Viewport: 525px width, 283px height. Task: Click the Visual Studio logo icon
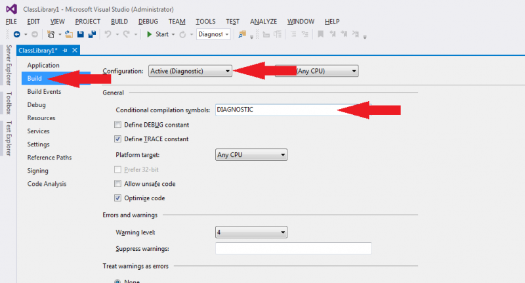pyautogui.click(x=11, y=9)
